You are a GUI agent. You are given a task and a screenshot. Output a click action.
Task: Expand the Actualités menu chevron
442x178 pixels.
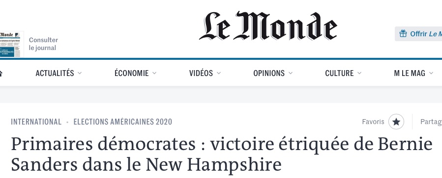(x=80, y=73)
